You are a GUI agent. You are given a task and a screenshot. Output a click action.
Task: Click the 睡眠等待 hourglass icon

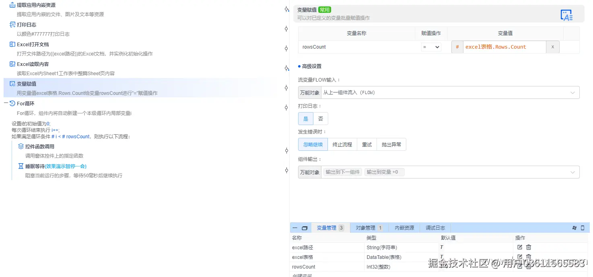pos(21,166)
